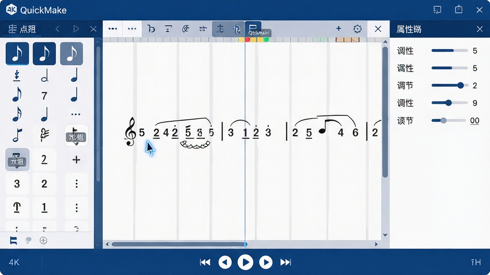
Task: Open the leftmost three-dot menu in score toolbar
Action: 113,29
